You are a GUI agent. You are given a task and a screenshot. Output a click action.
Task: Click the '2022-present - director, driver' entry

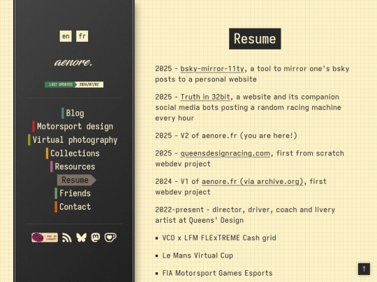(x=245, y=215)
